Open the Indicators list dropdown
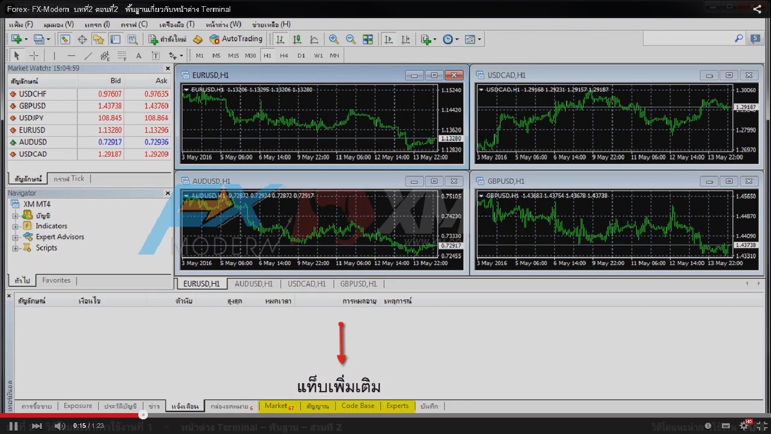The width and height of the screenshot is (771, 434). coord(428,39)
